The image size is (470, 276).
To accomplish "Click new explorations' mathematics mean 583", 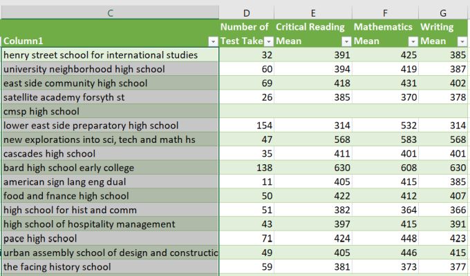I will pyautogui.click(x=385, y=139).
